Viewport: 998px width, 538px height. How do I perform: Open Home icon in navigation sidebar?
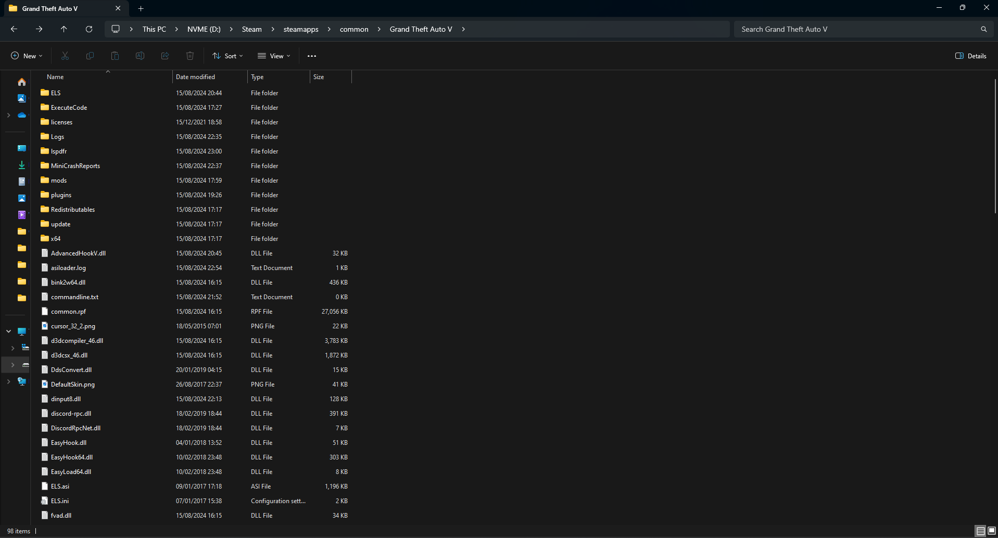click(22, 82)
